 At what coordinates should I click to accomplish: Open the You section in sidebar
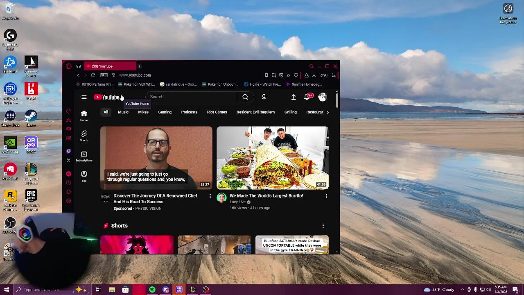(84, 176)
